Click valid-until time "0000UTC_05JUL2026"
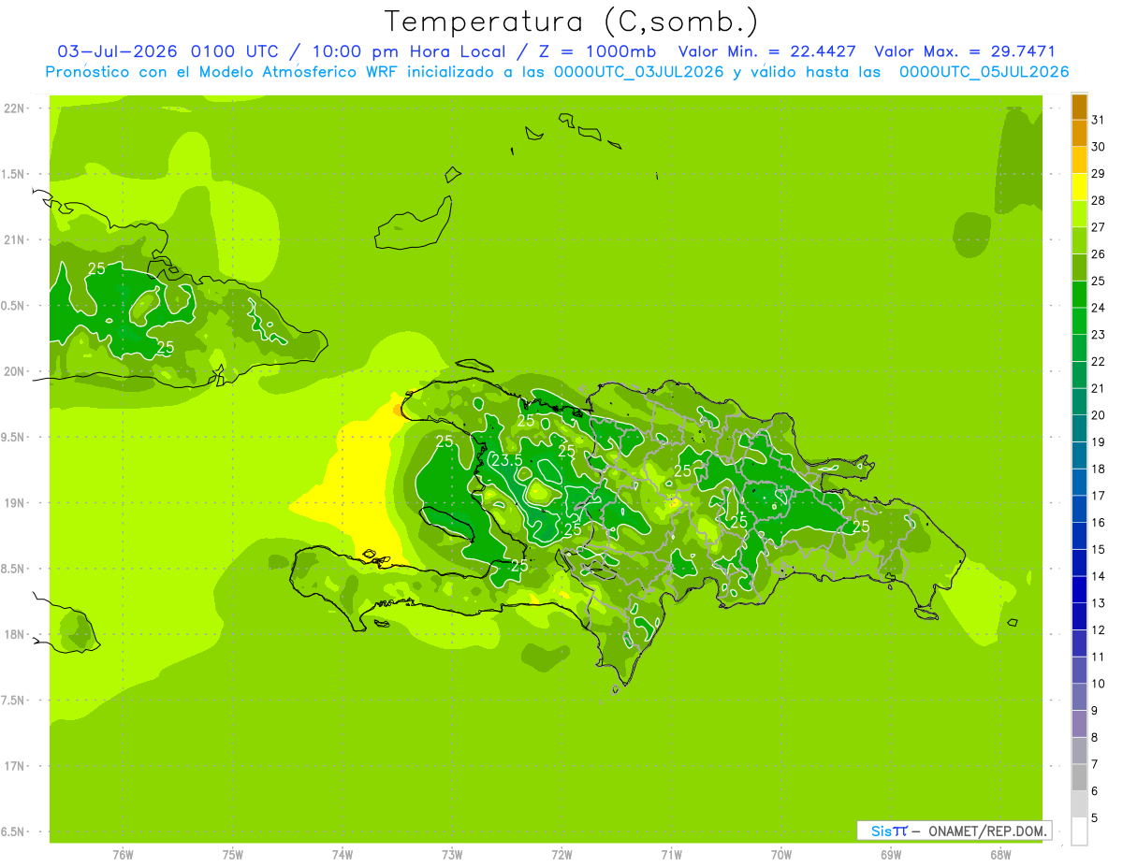 (x=984, y=72)
